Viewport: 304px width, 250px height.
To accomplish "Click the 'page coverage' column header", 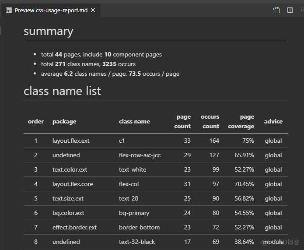I will [x=241, y=122].
